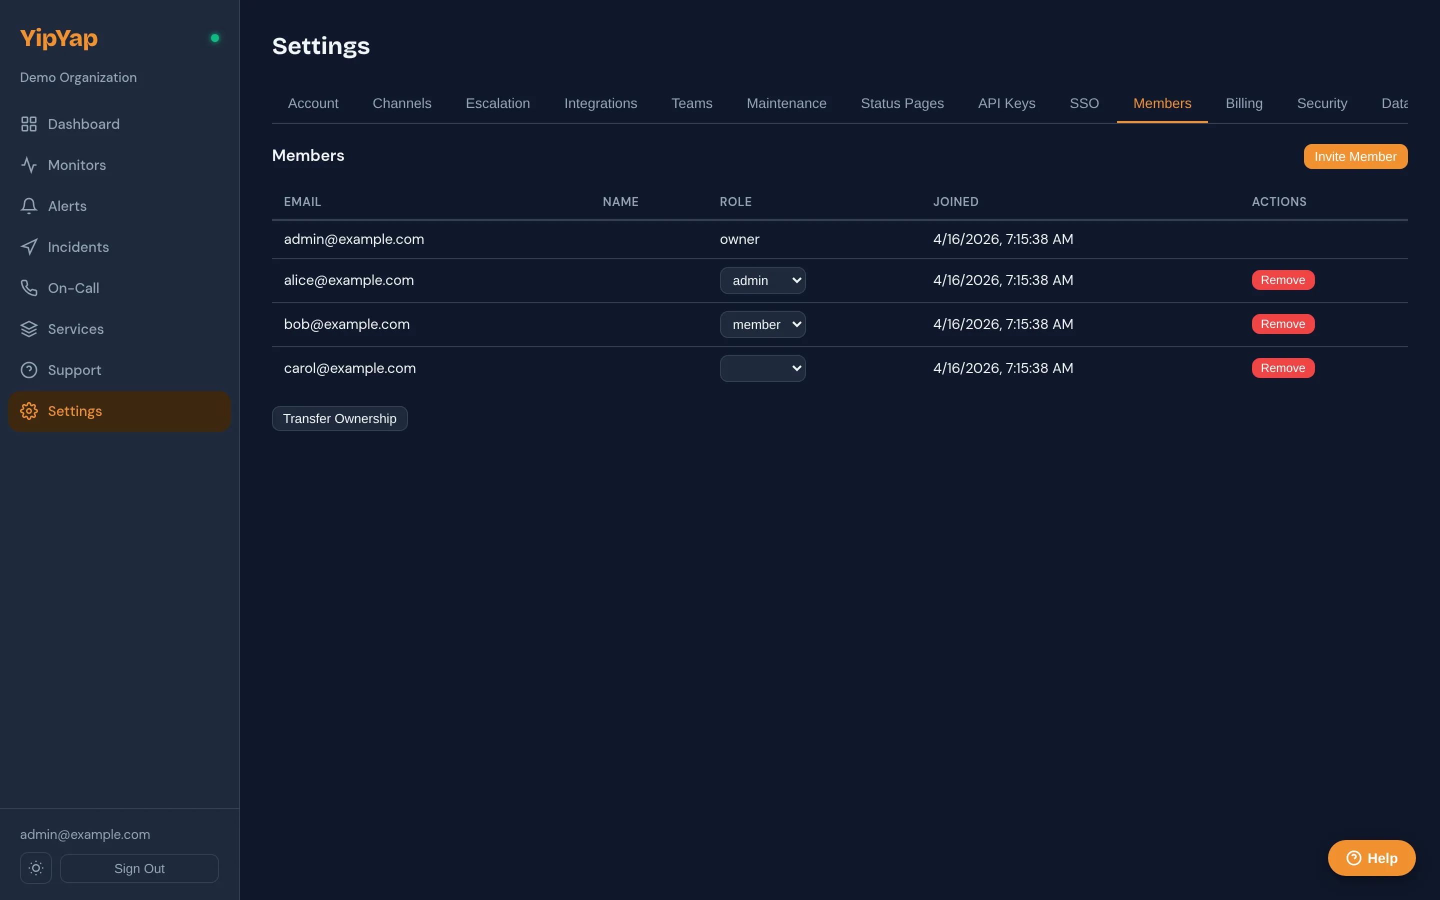
Task: Select Dashboard in the sidebar
Action: pos(82,124)
